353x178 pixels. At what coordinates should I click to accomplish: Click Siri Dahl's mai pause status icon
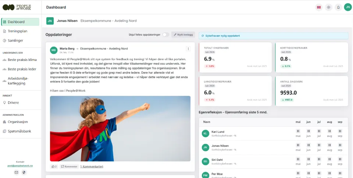298,159
